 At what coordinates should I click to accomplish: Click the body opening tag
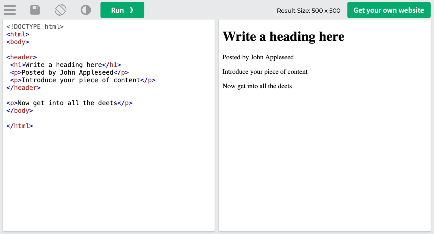[x=18, y=42]
